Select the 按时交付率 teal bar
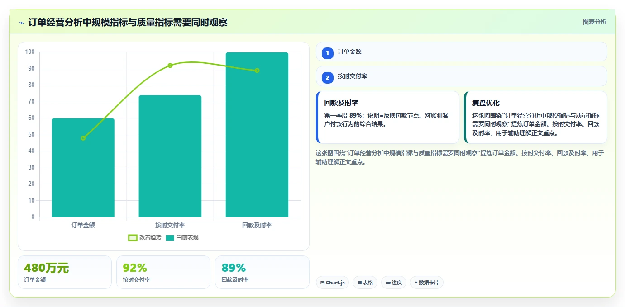The width and height of the screenshot is (625, 307). [170, 156]
